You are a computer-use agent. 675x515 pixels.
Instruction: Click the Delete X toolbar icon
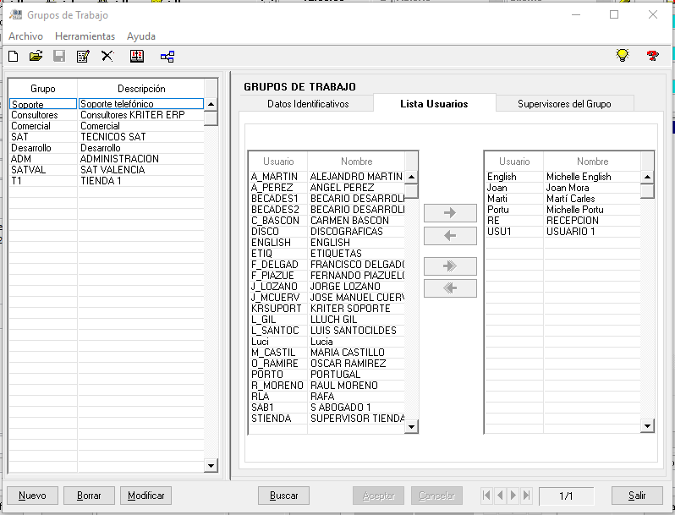(x=107, y=56)
